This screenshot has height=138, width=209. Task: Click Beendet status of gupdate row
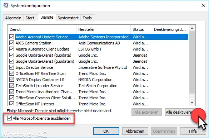(140, 55)
